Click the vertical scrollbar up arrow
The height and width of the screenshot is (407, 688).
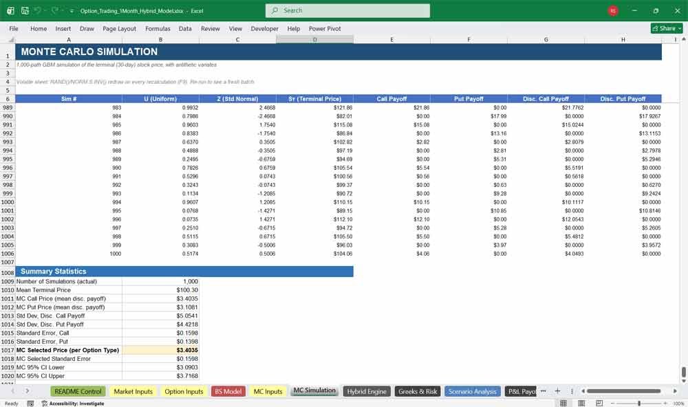[x=684, y=39]
